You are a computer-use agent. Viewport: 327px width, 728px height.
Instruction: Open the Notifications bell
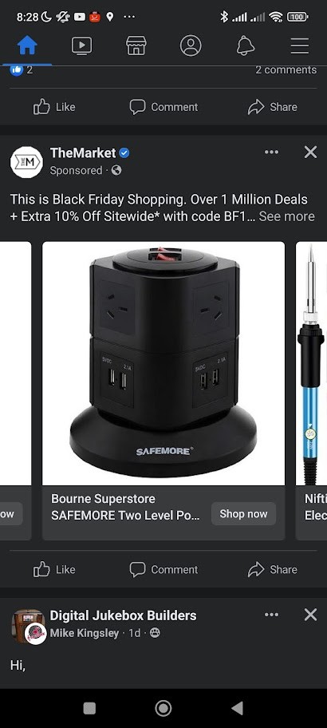pos(246,46)
